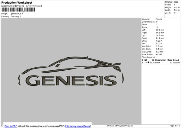Click the Max Stitch value '7.0 mm'
This screenshot has height=128, width=181.
click(160, 46)
